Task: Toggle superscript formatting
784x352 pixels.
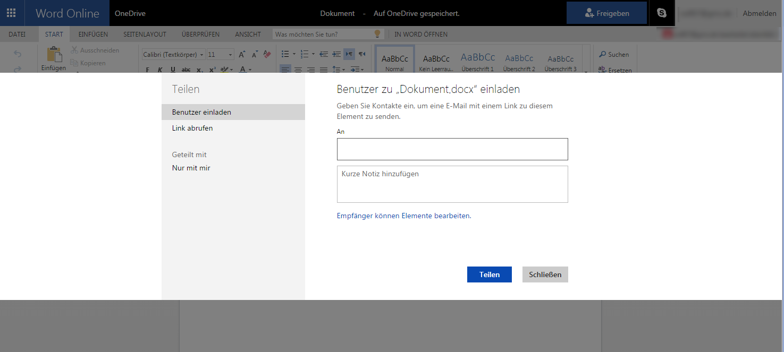Action: tap(213, 70)
